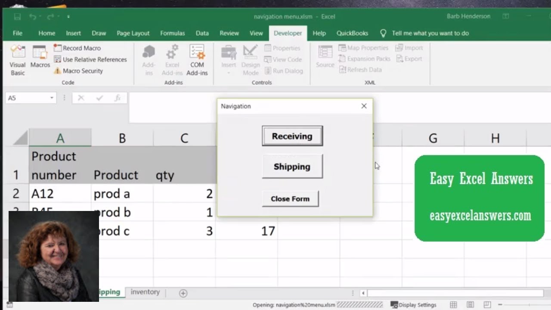Expand the Name Box dropdown arrow
The image size is (551, 310).
coord(52,98)
